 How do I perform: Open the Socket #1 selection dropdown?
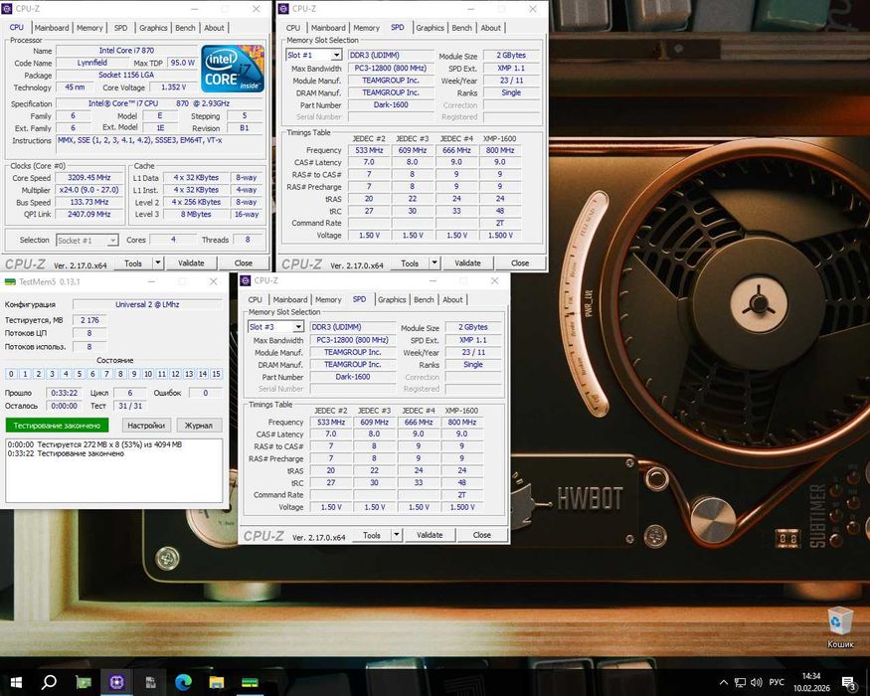point(112,241)
